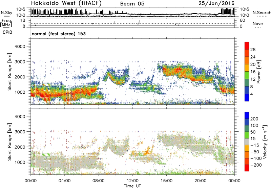
Task: Select the 'normal (fast stereo) 153' text
Action: pos(59,34)
